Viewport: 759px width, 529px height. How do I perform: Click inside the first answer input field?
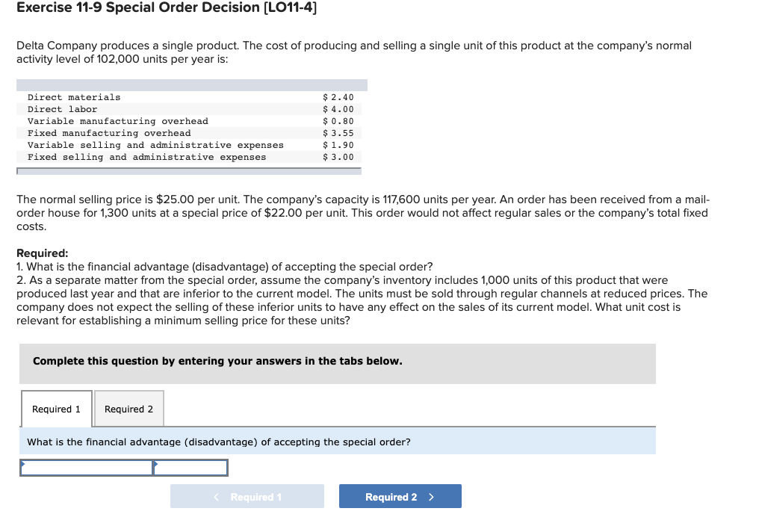click(x=86, y=467)
